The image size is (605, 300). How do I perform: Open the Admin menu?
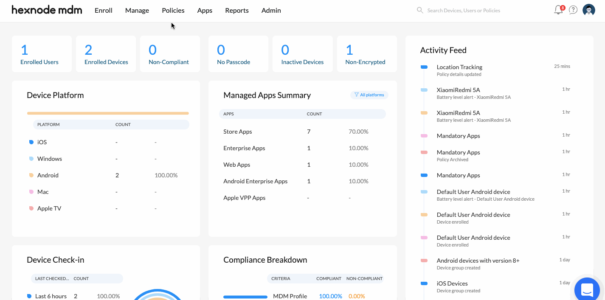271,11
